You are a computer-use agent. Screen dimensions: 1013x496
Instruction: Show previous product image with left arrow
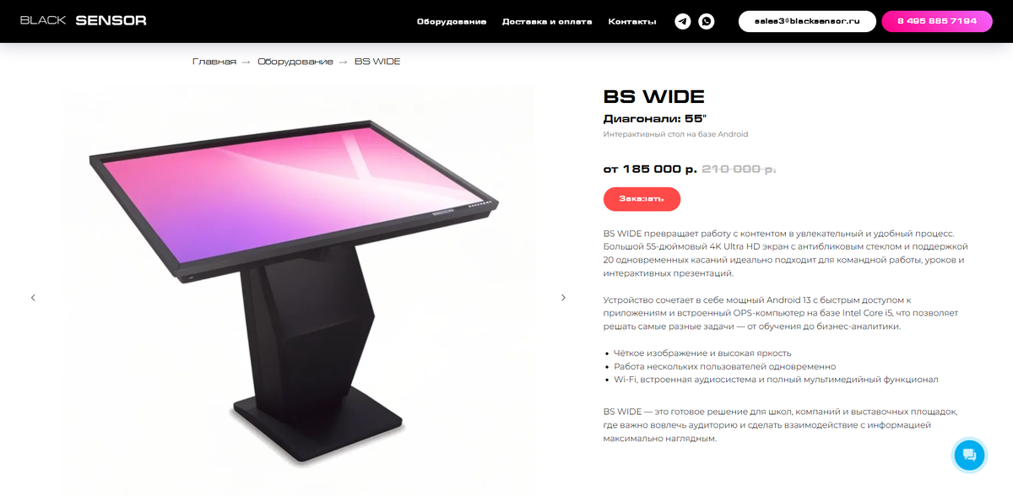click(33, 298)
